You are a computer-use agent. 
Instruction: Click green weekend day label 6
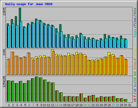29,105
